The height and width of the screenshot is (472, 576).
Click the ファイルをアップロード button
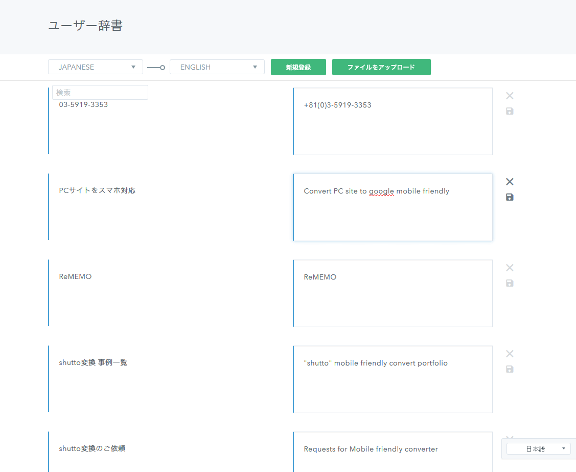click(381, 67)
